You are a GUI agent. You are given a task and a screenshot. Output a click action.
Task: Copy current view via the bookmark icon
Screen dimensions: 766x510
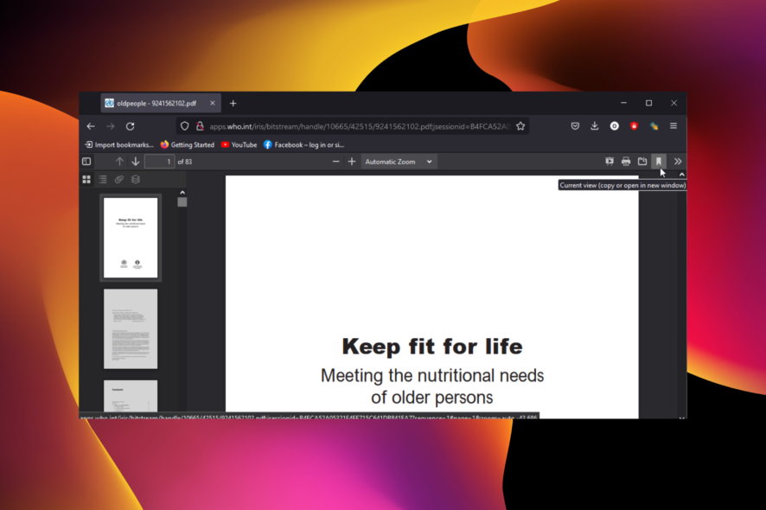(658, 161)
